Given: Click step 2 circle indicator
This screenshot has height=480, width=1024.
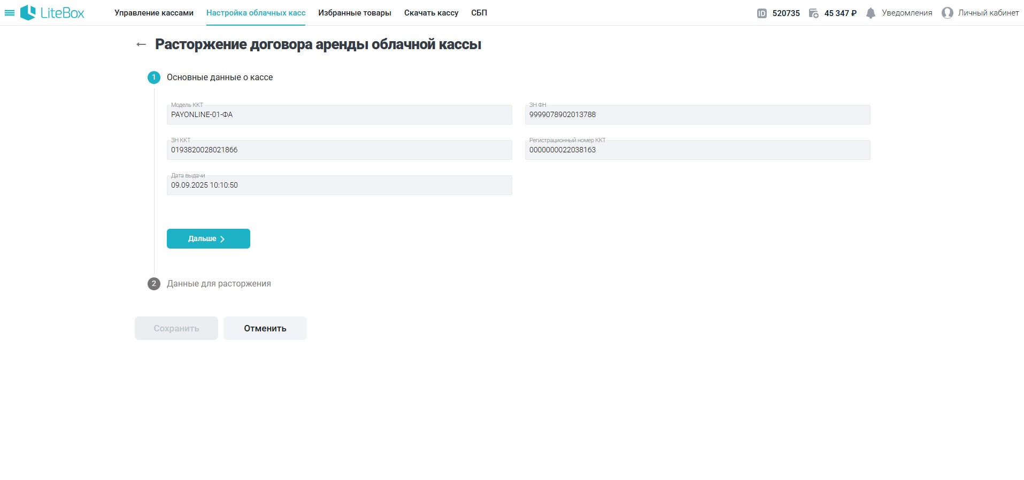Looking at the screenshot, I should 154,284.
